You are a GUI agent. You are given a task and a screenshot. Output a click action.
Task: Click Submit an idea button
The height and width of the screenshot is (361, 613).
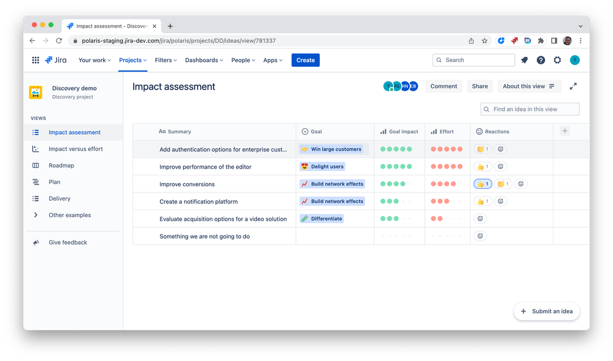click(547, 311)
